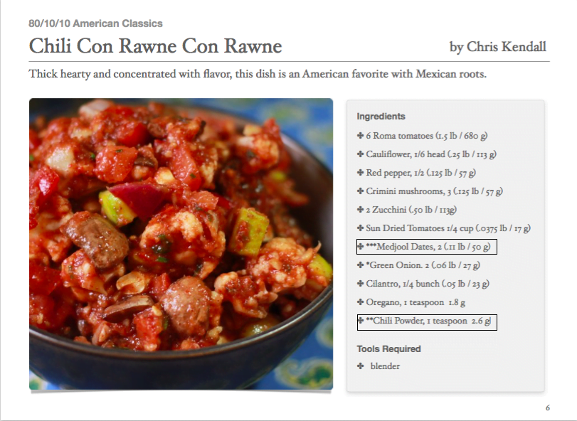Screen dimensions: 577x421
Task: Click the chili bowl photo
Action: tap(181, 244)
